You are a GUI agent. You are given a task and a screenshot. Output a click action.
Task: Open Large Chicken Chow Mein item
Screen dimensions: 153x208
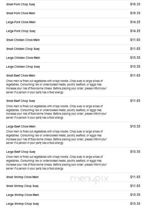(23, 58)
